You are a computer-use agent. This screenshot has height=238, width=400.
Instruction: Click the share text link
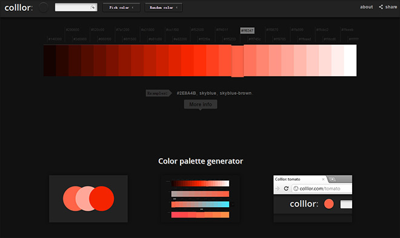391,7
